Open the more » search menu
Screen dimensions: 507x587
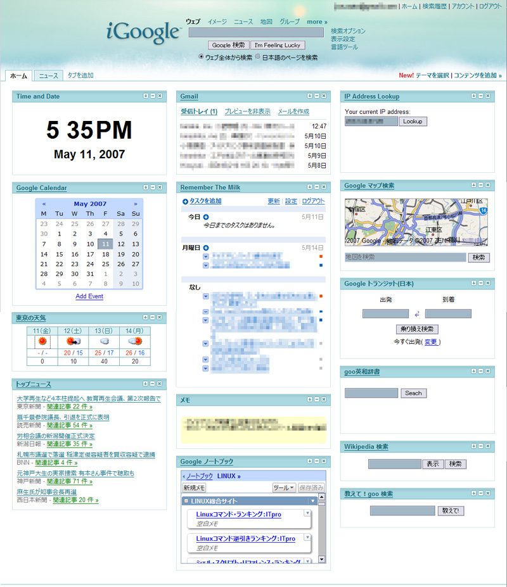pos(317,22)
